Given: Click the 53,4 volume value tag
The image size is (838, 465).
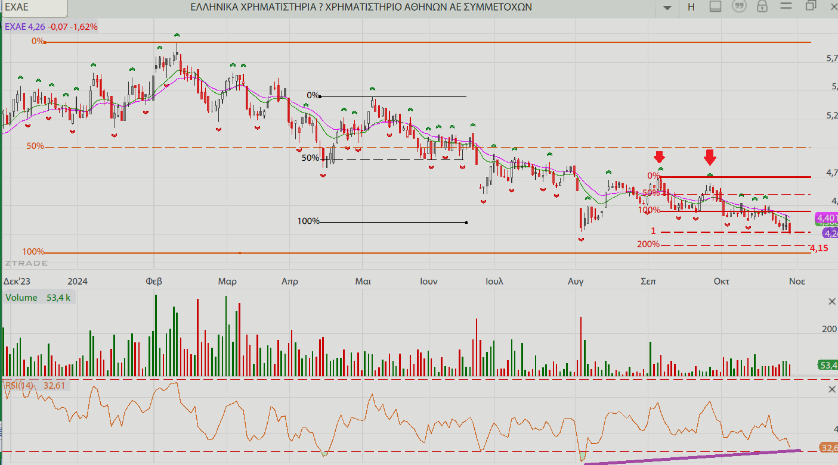Looking at the screenshot, I should (827, 365).
